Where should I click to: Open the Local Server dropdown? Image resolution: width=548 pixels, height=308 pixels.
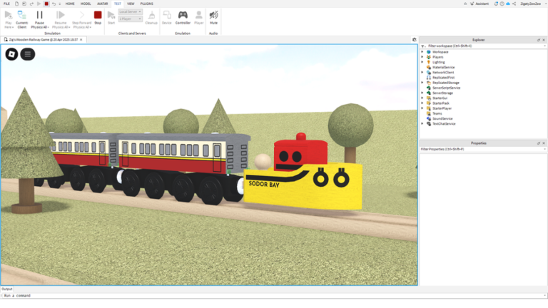click(x=131, y=12)
